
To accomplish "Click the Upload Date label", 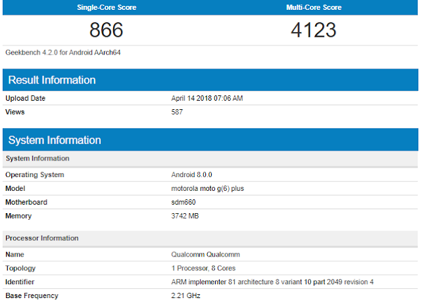I will coord(25,98).
